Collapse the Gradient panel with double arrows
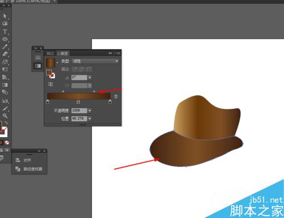 110,53
